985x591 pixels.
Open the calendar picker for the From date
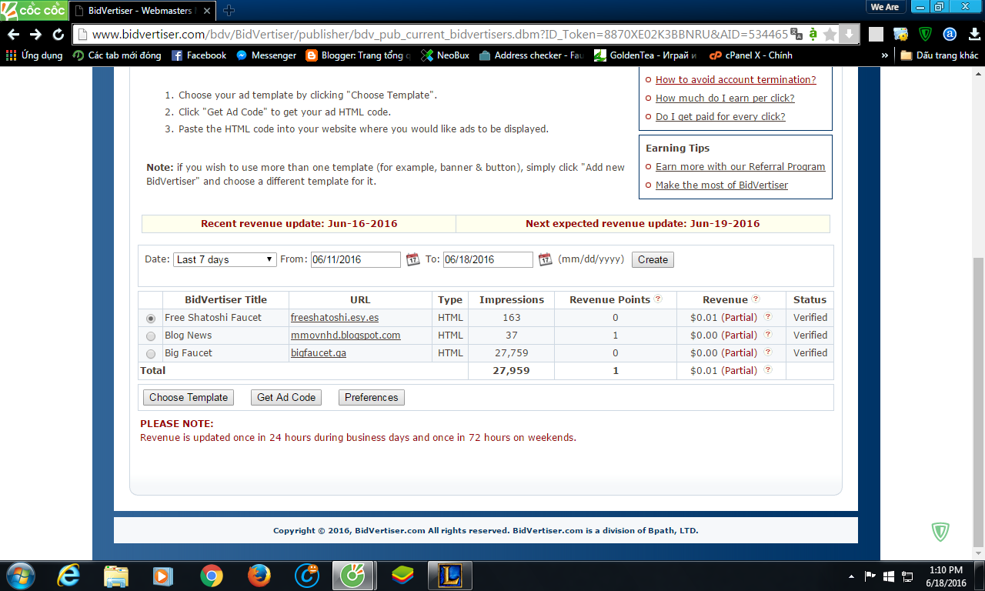point(412,259)
